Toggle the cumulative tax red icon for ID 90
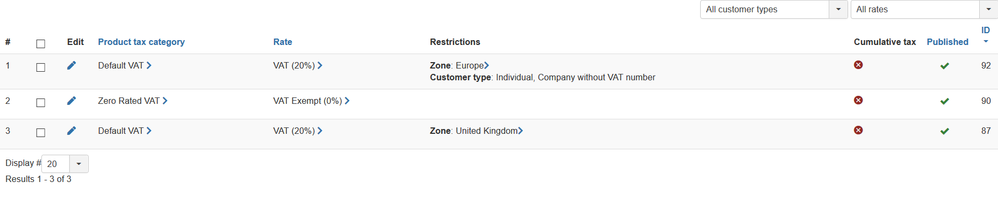998x197 pixels. (858, 100)
